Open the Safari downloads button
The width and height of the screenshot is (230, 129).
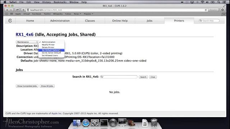tap(222, 10)
